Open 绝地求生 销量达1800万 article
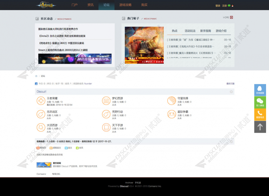Screen dimensions: 269x196 coord(61,43)
